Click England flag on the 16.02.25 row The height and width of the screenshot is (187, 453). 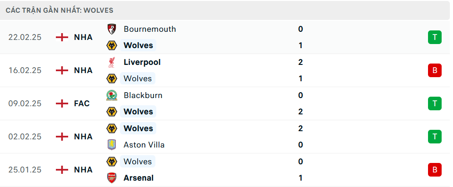click(62, 70)
